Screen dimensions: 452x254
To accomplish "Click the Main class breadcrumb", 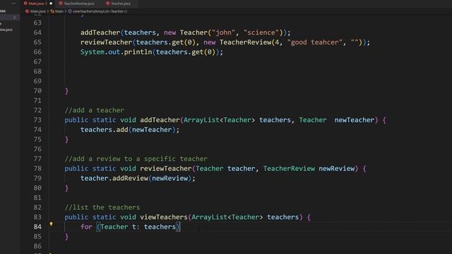I will pos(59,11).
